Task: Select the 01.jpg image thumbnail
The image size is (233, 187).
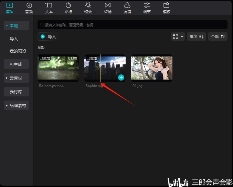Action: point(152,68)
